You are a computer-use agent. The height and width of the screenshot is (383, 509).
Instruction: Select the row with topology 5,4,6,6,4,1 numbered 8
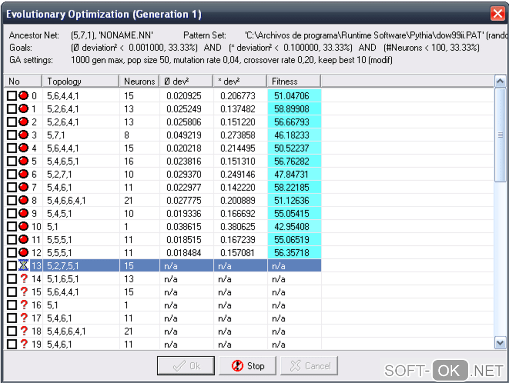(x=66, y=200)
